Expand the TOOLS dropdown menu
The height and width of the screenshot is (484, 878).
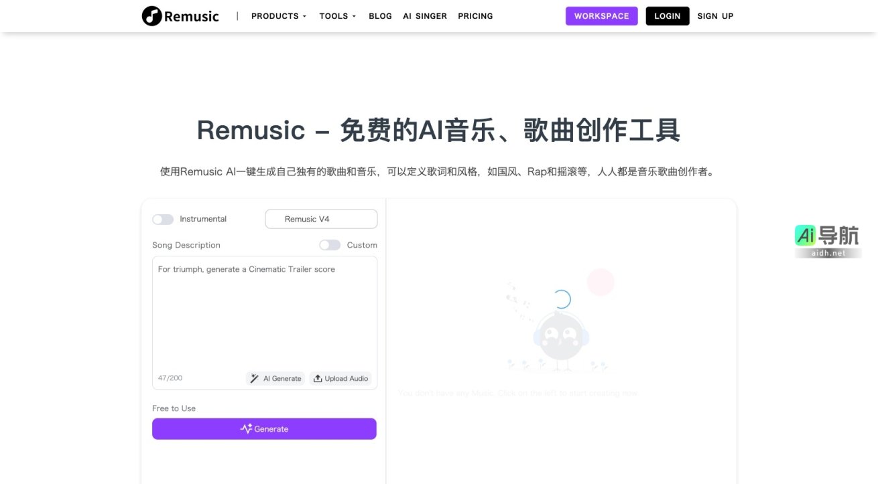(x=337, y=15)
